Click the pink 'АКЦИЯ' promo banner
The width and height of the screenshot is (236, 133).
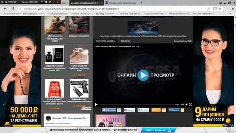pyautogui.click(x=111, y=120)
